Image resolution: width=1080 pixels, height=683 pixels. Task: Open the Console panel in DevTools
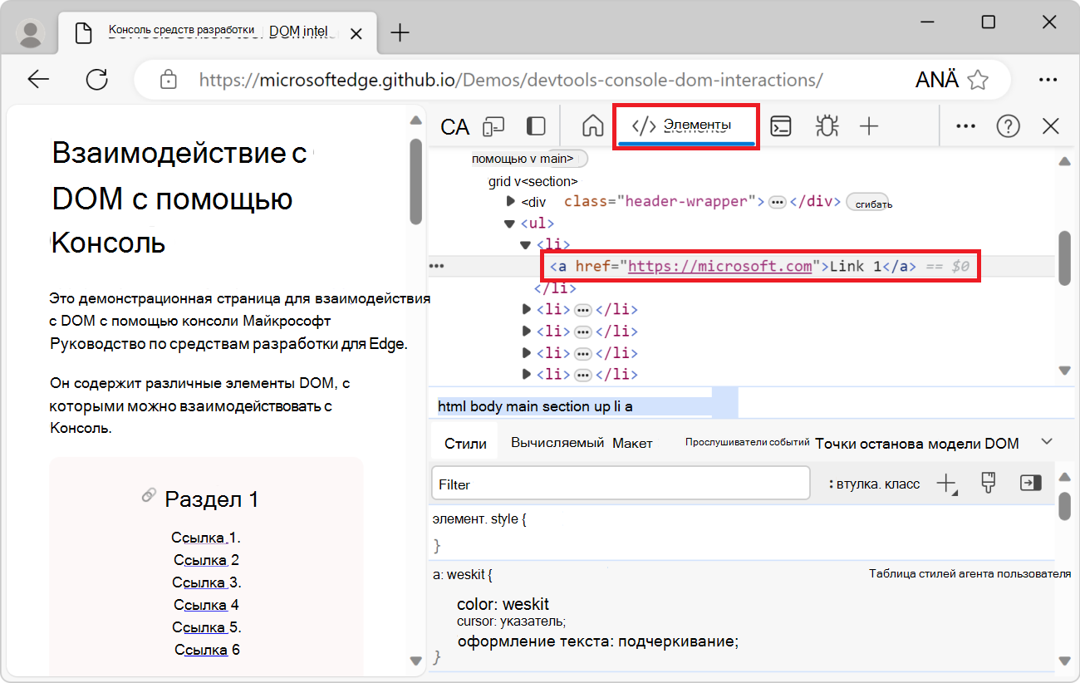tap(781, 125)
